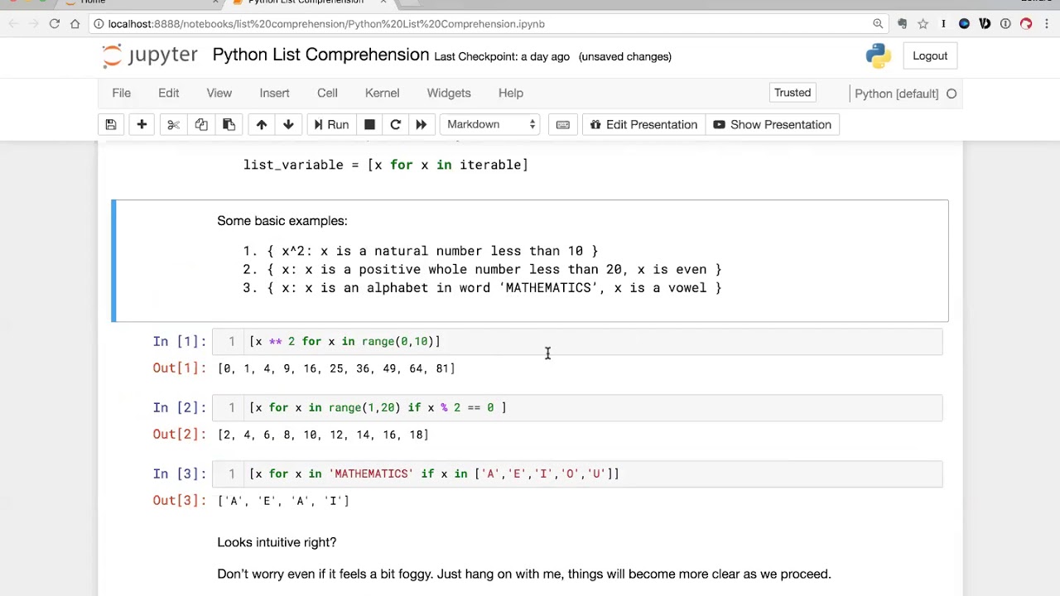Insert a cell below with the plus icon
Screen dimensions: 1060x596
[142, 124]
